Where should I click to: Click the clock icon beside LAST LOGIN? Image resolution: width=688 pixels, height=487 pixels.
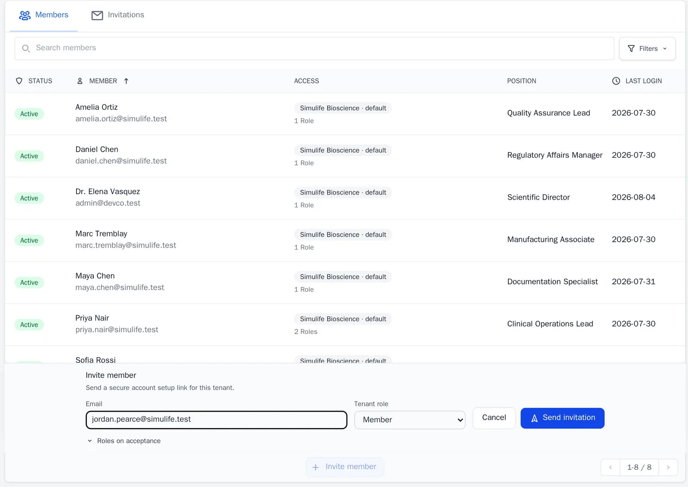pyautogui.click(x=616, y=81)
